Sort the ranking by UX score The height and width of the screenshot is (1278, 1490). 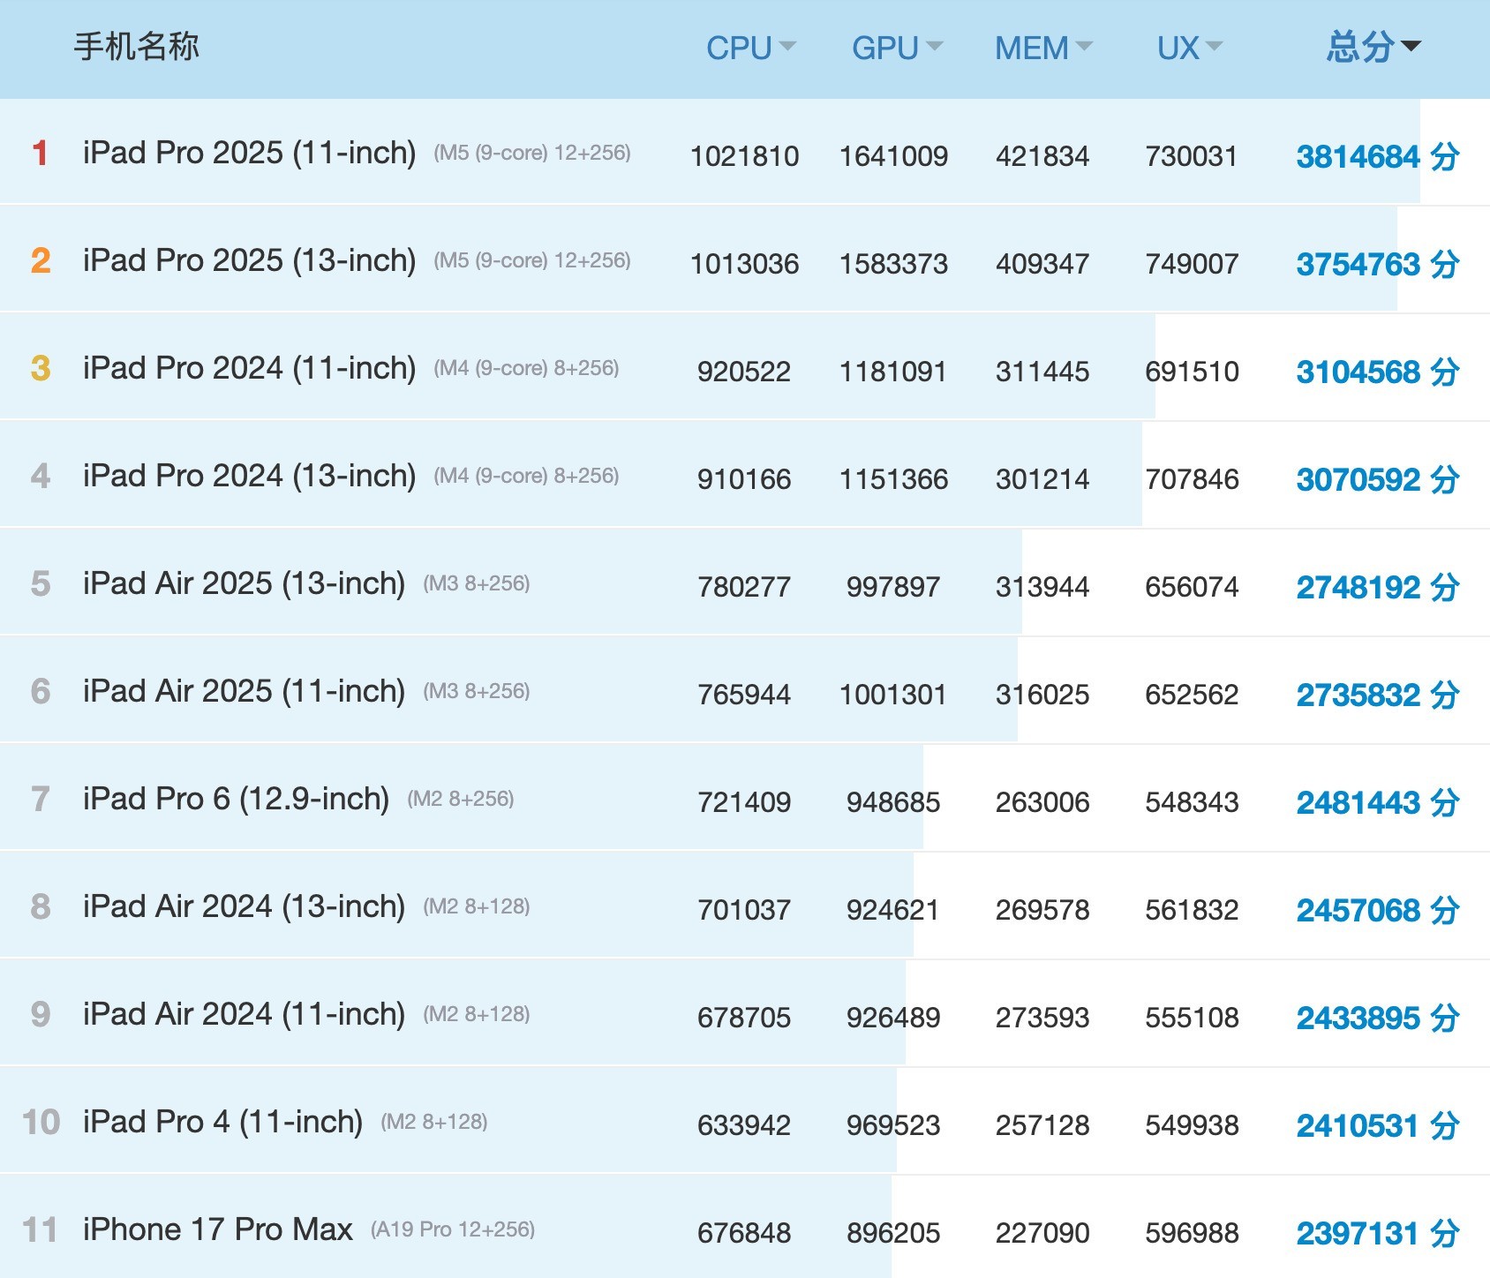pos(1189,48)
